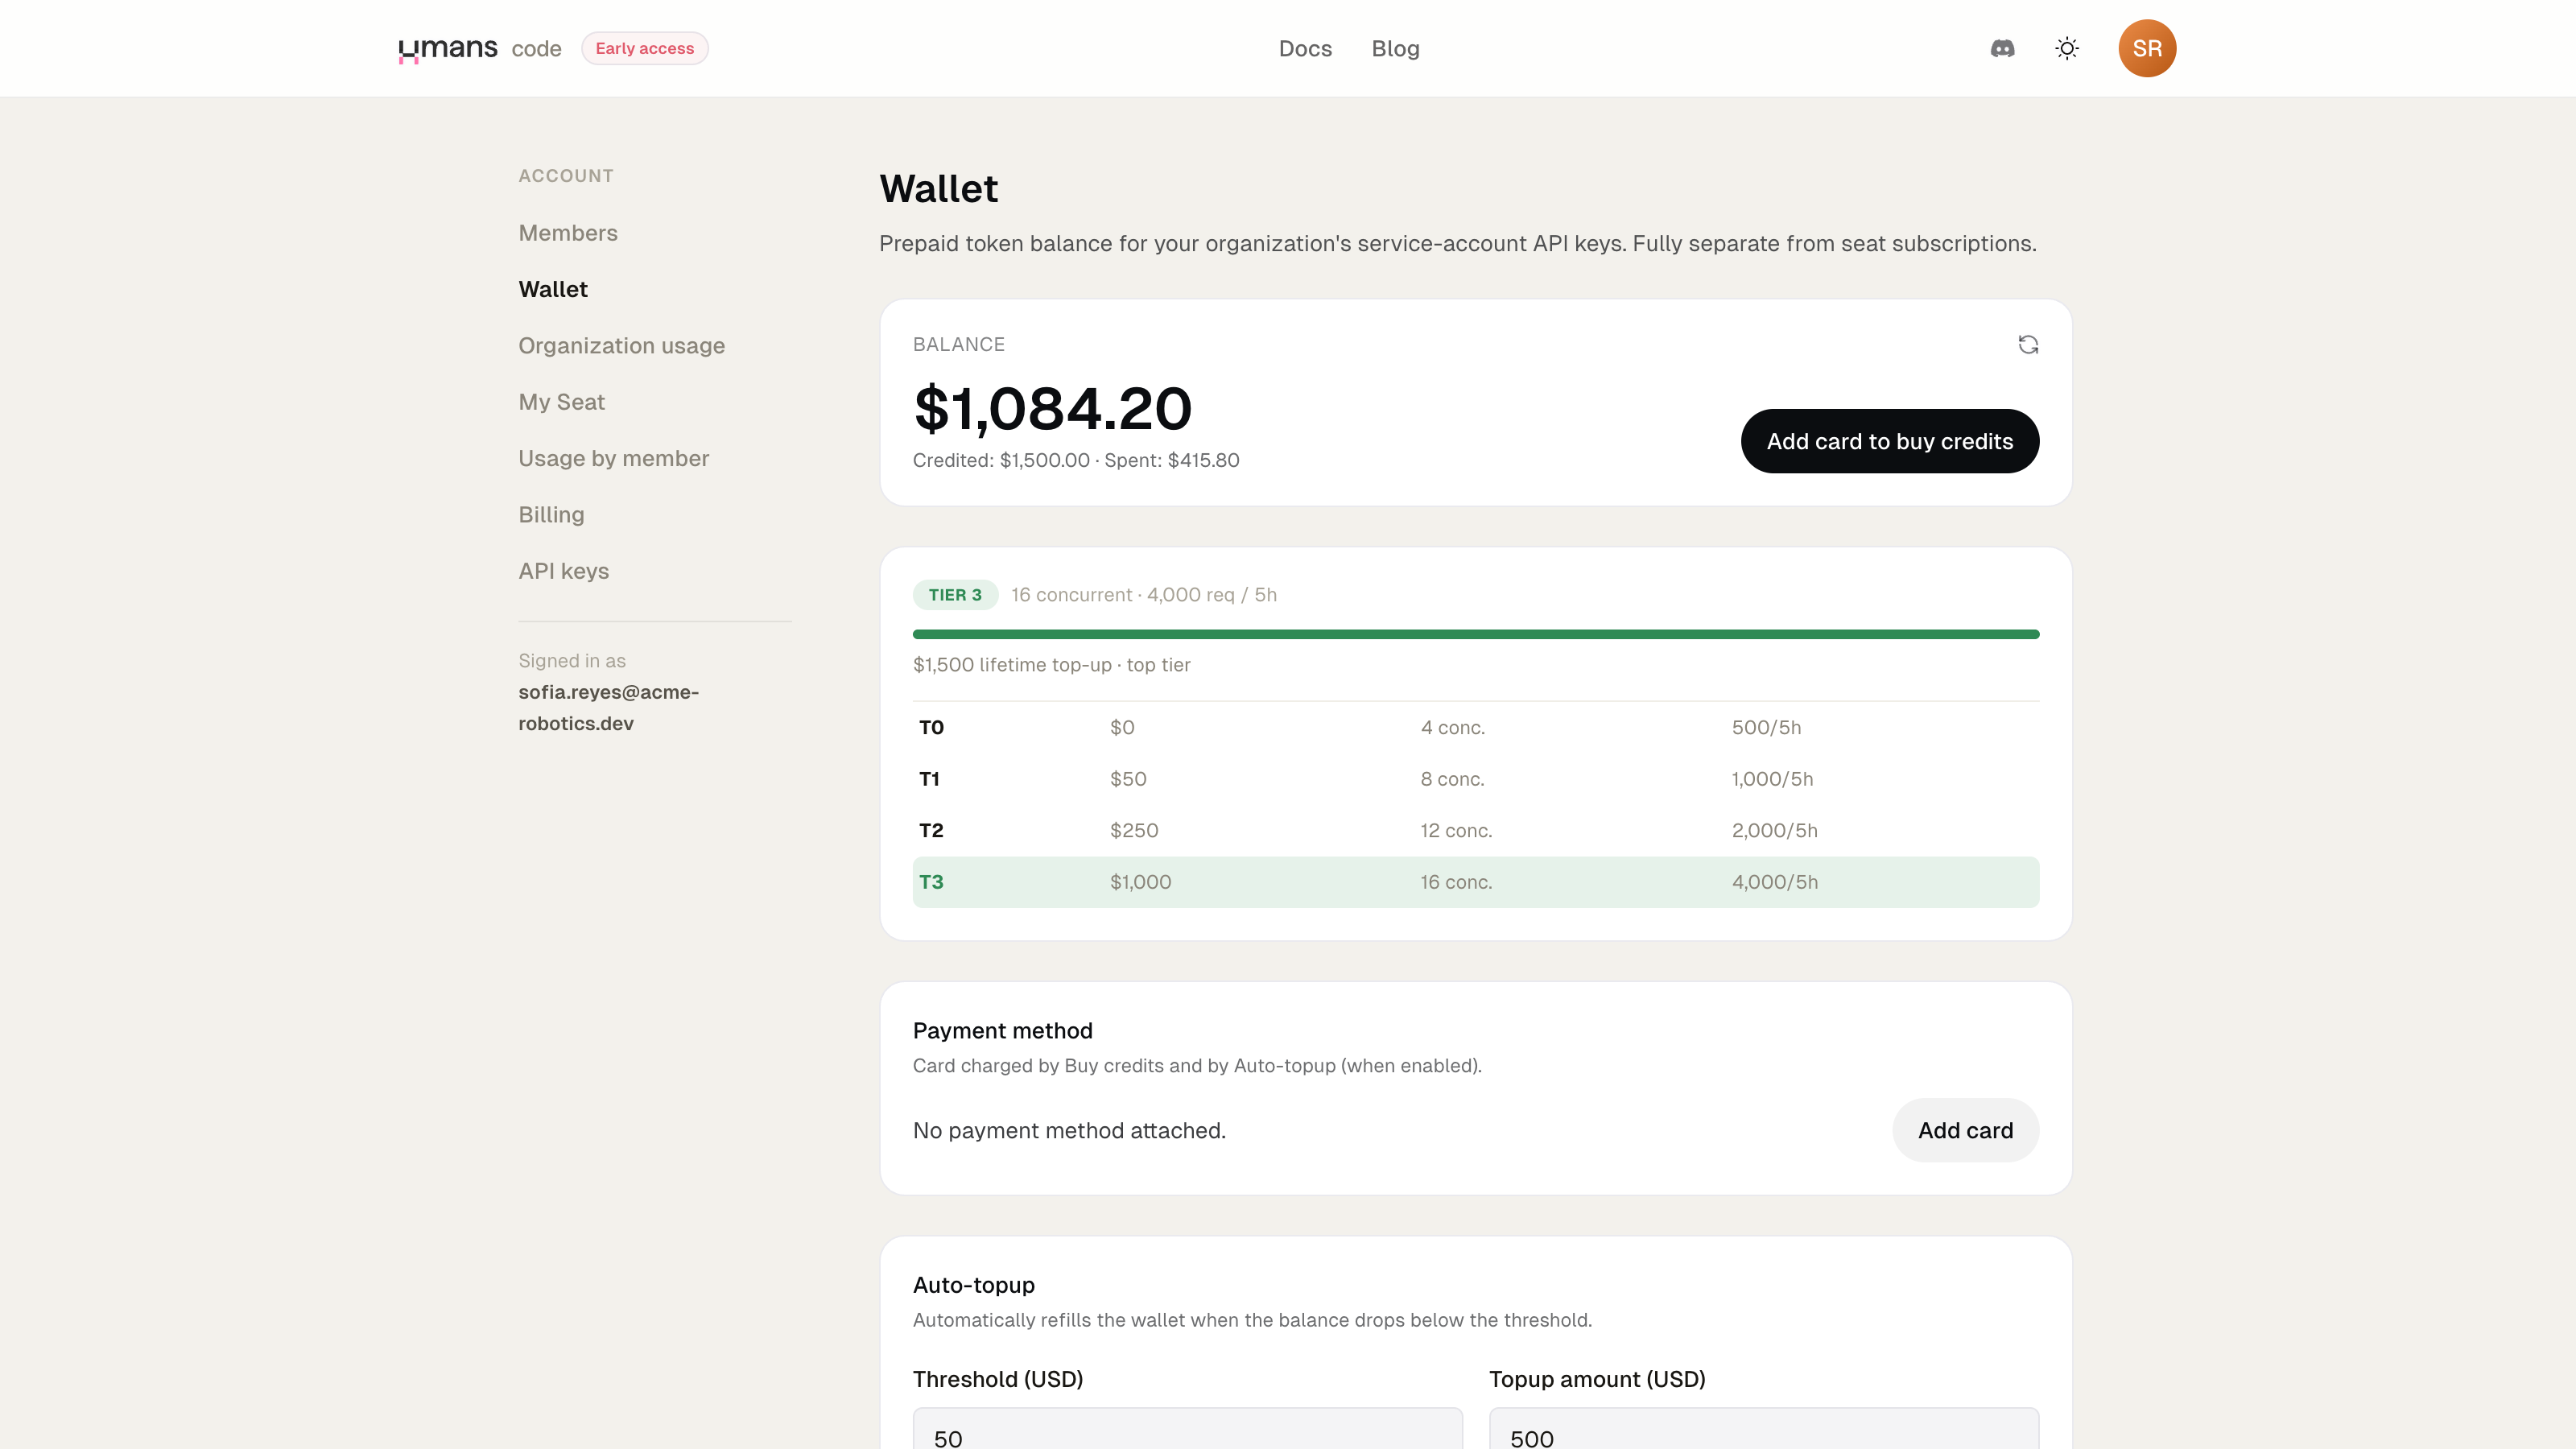Focus the Threshold (USD) field
Image resolution: width=2576 pixels, height=1449 pixels.
(1188, 1430)
